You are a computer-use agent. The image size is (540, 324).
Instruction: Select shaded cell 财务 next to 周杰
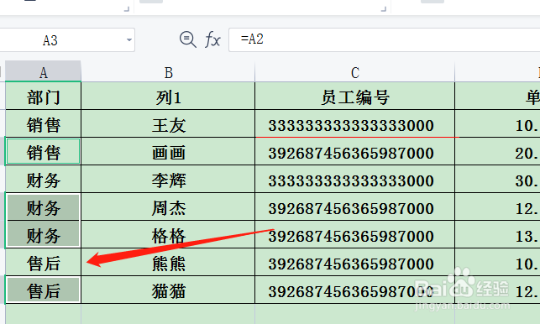pos(43,207)
